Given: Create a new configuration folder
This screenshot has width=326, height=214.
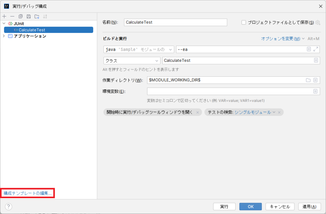Looking at the screenshot, I should pyautogui.click(x=37, y=16).
